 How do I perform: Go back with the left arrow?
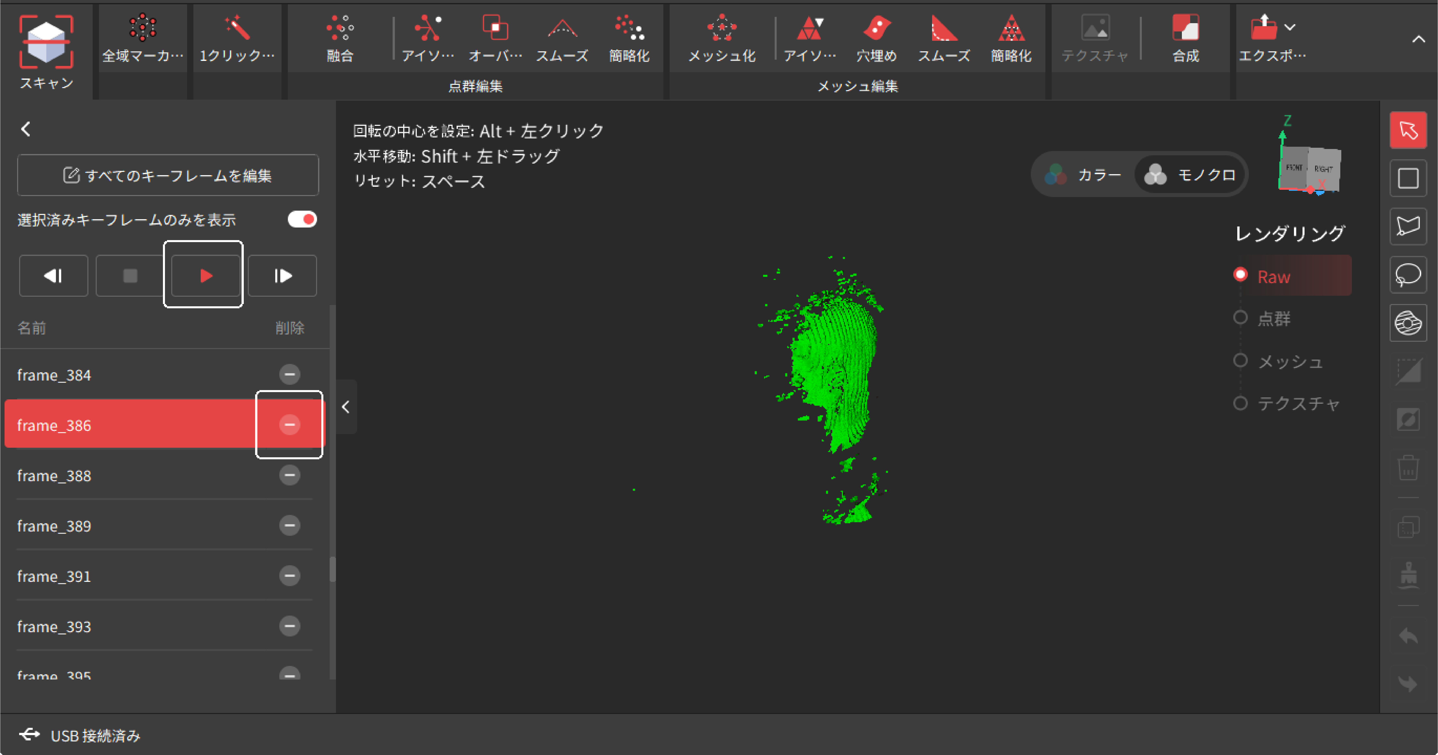[x=26, y=129]
